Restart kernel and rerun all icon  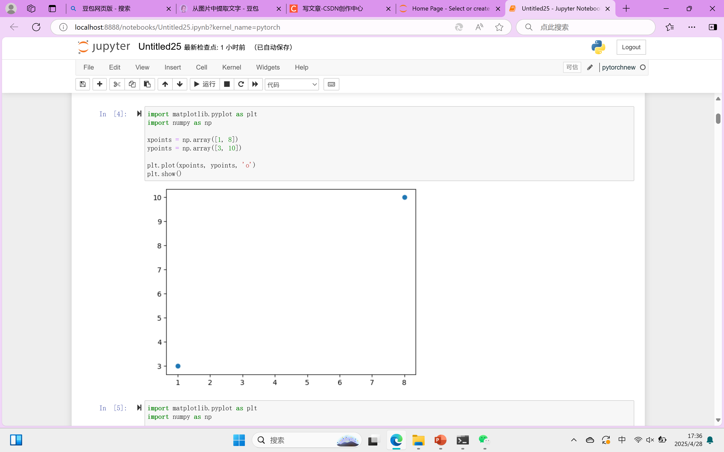point(255,84)
